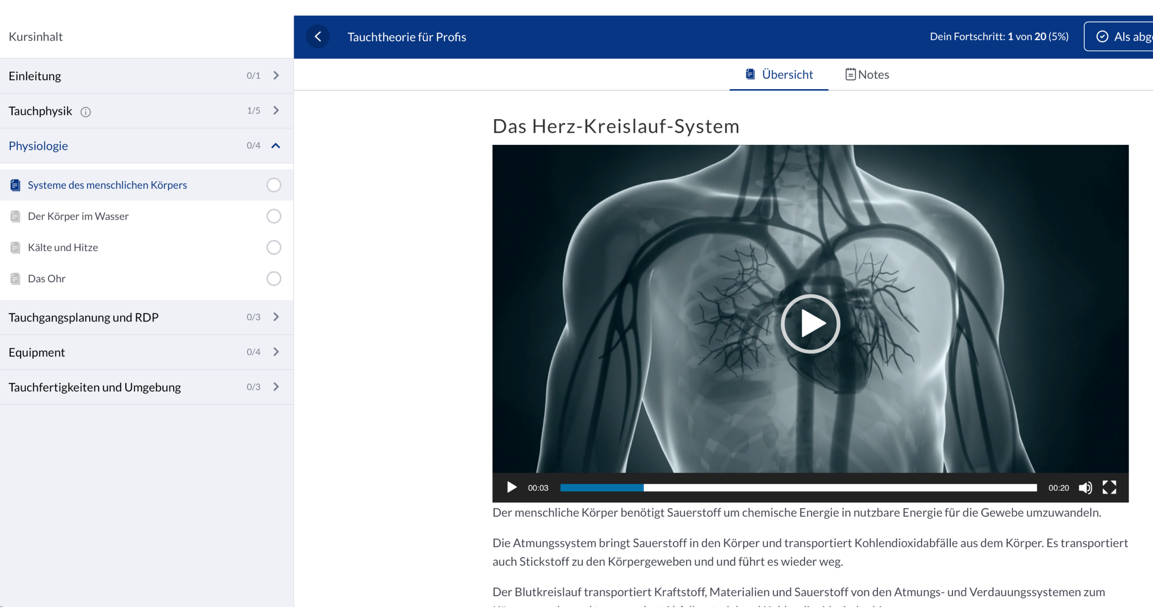Switch to the Notes tab
The width and height of the screenshot is (1153, 614).
point(867,75)
